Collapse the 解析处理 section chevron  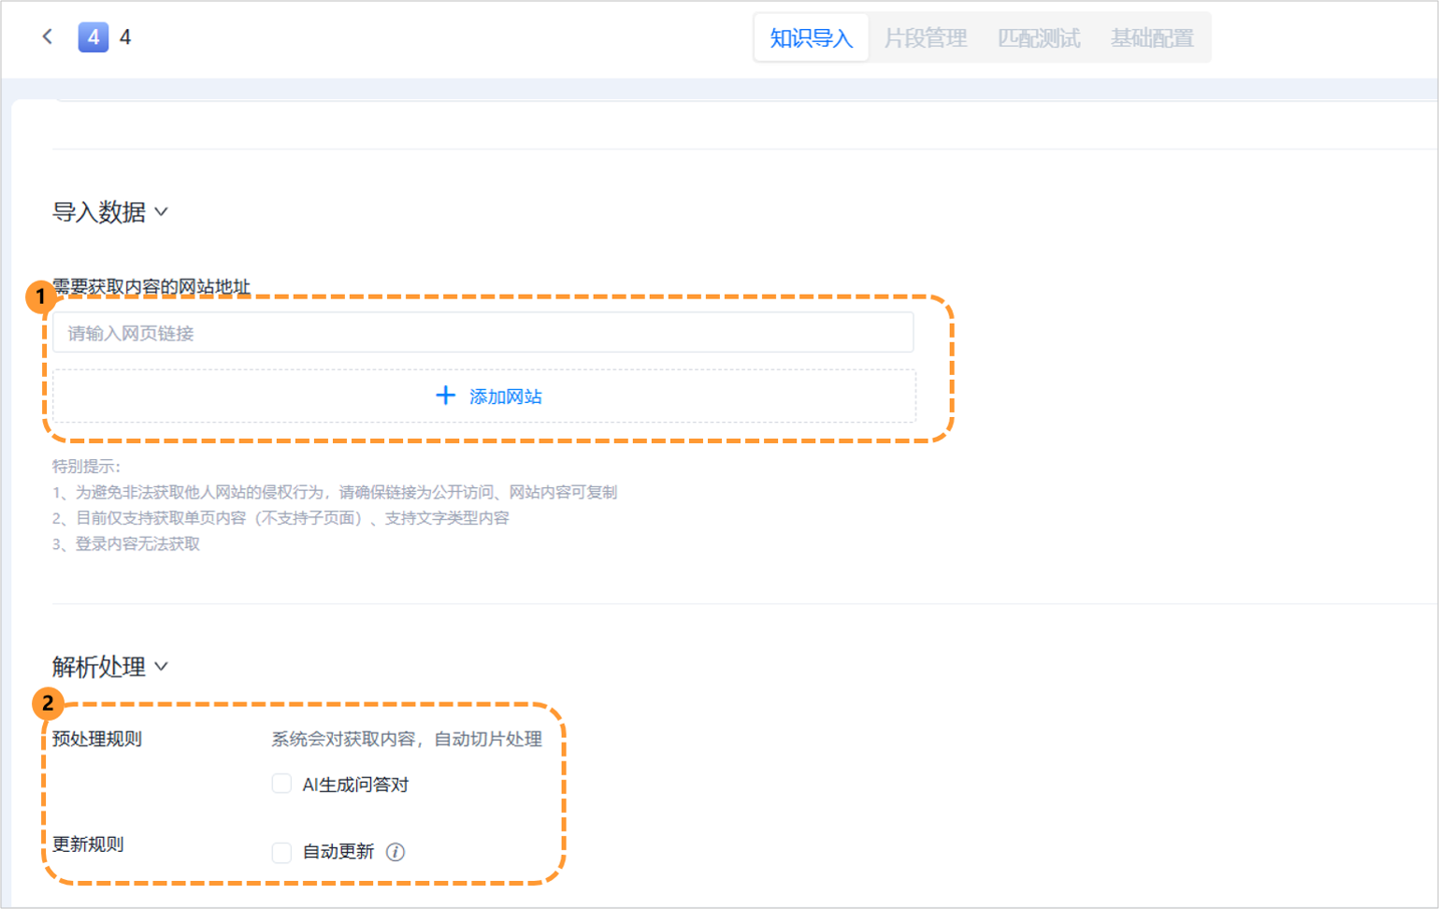162,667
